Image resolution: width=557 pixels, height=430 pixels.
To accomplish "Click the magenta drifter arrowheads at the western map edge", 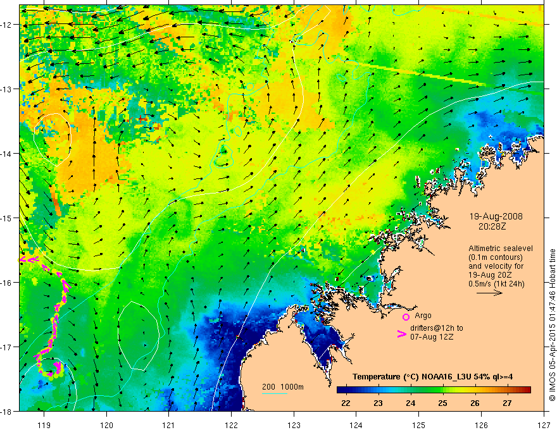I will (28, 260).
